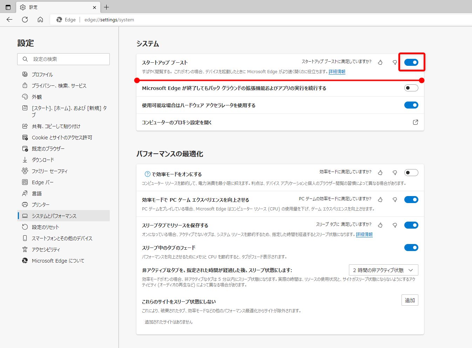Click thumbs down for 効率モード feedback
Viewport: 472px width, 348px height.
coord(395,172)
